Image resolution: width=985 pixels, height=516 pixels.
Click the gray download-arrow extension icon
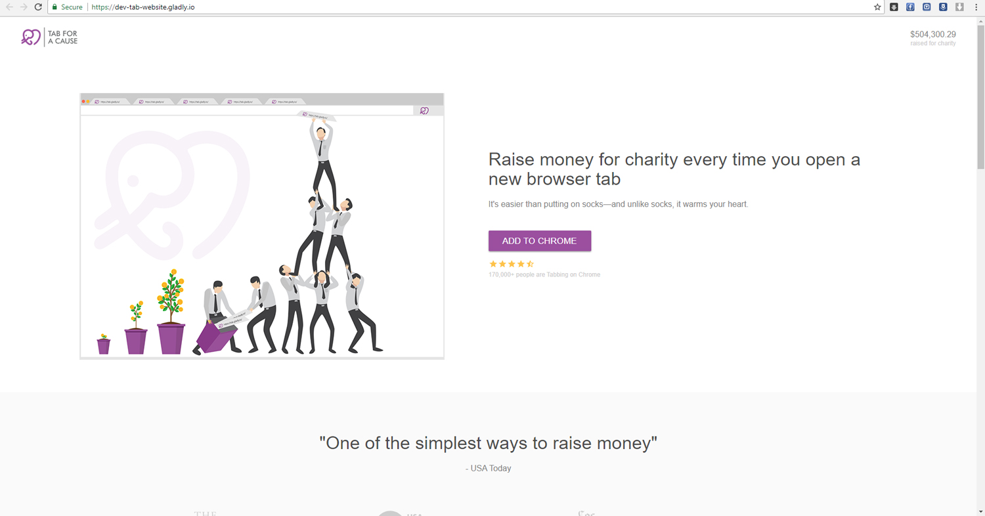coord(959,7)
